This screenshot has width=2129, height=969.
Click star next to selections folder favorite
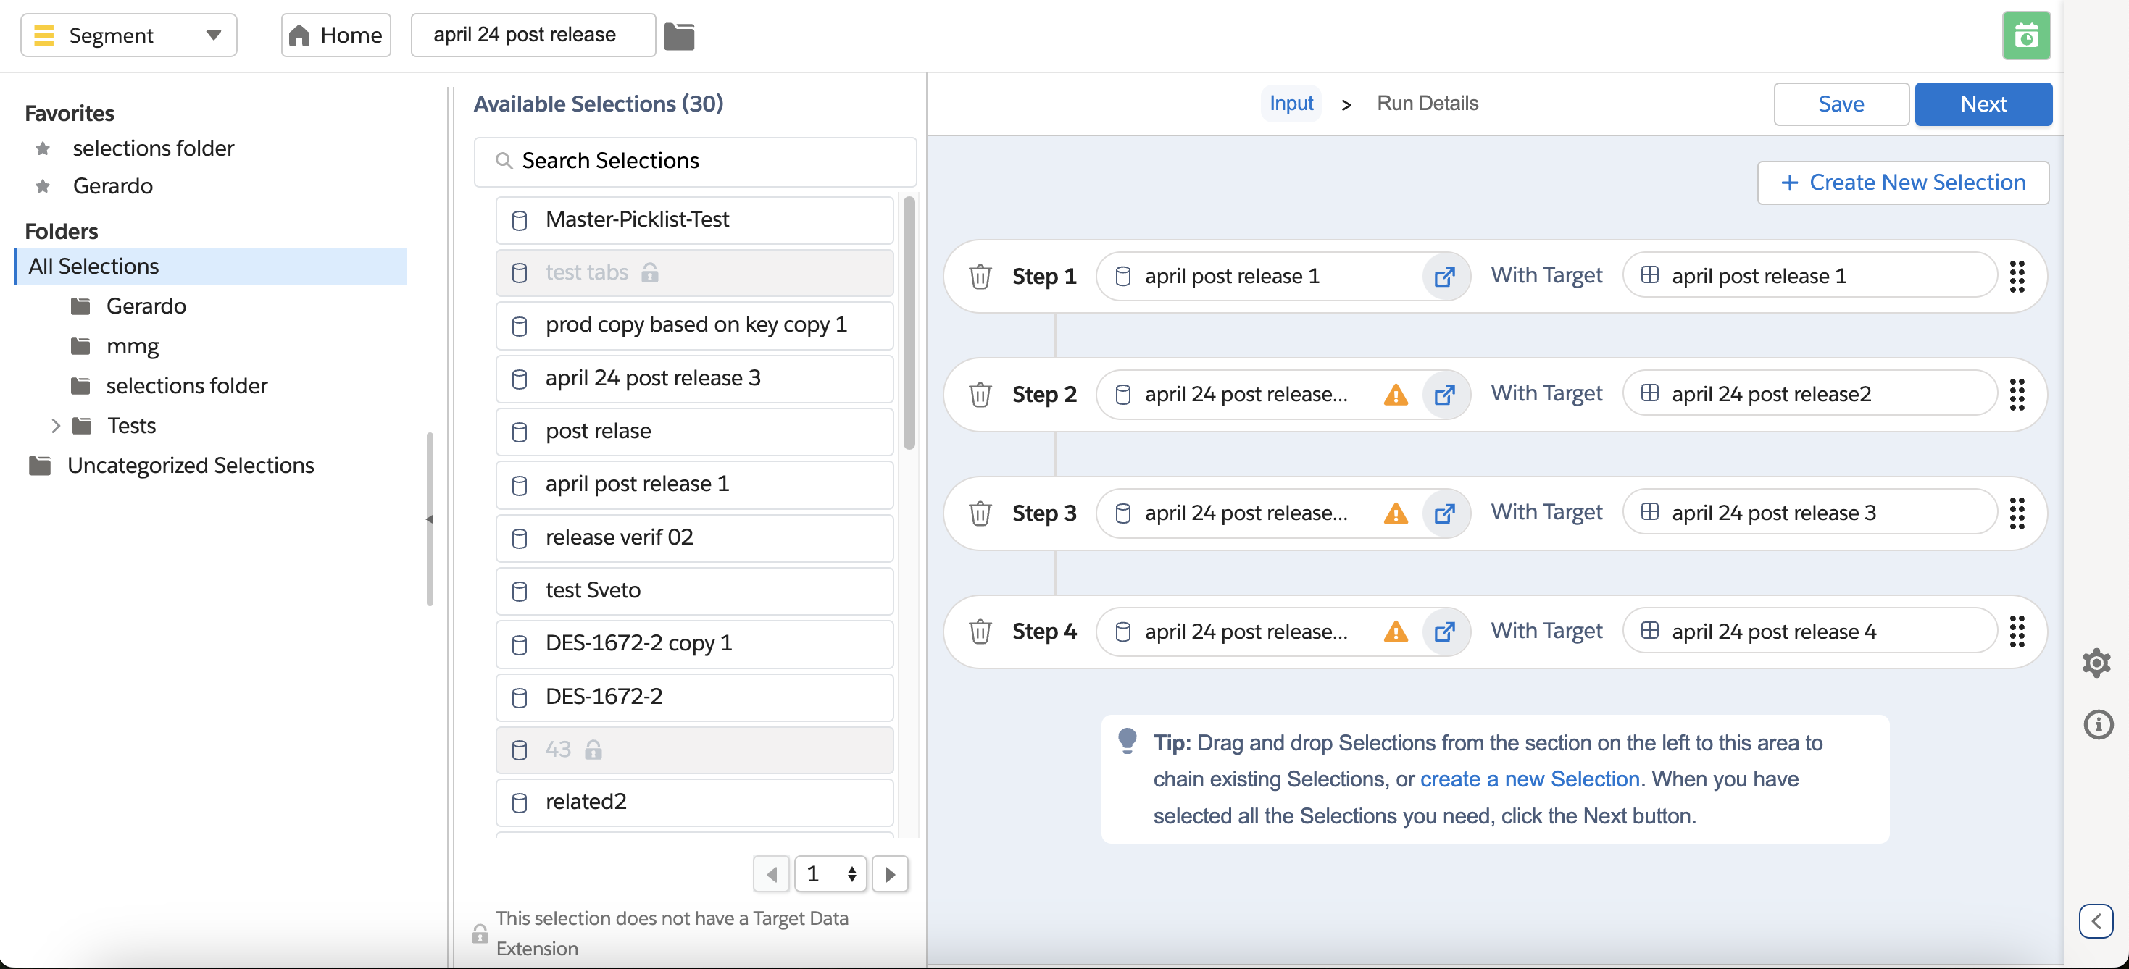point(43,148)
